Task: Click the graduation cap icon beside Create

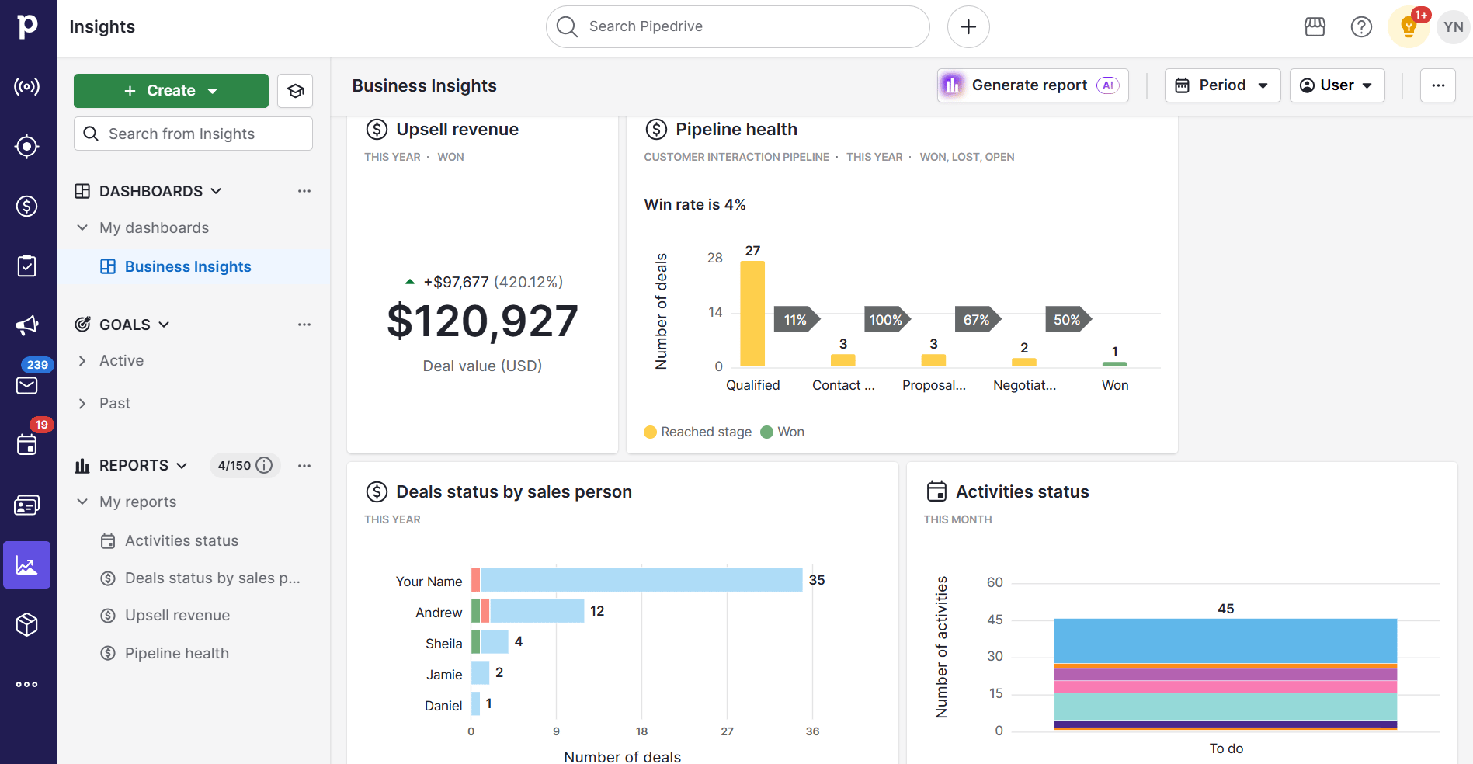Action: pyautogui.click(x=295, y=90)
